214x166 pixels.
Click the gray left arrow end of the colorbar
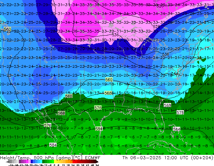coord(8,162)
